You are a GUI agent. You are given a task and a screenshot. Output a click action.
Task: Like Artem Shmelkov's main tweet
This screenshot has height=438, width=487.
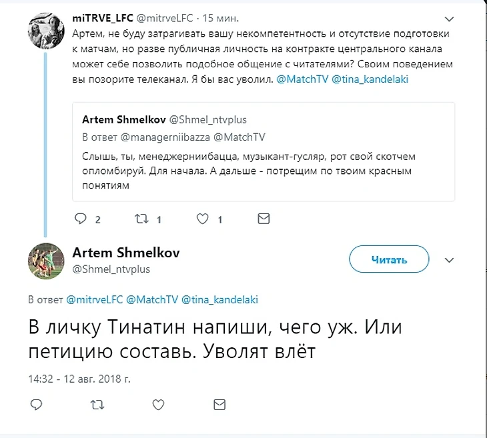tap(158, 404)
